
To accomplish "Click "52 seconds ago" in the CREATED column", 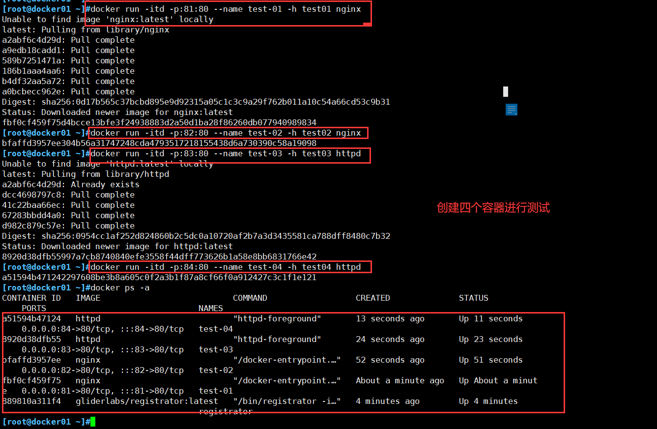I will tap(390, 360).
